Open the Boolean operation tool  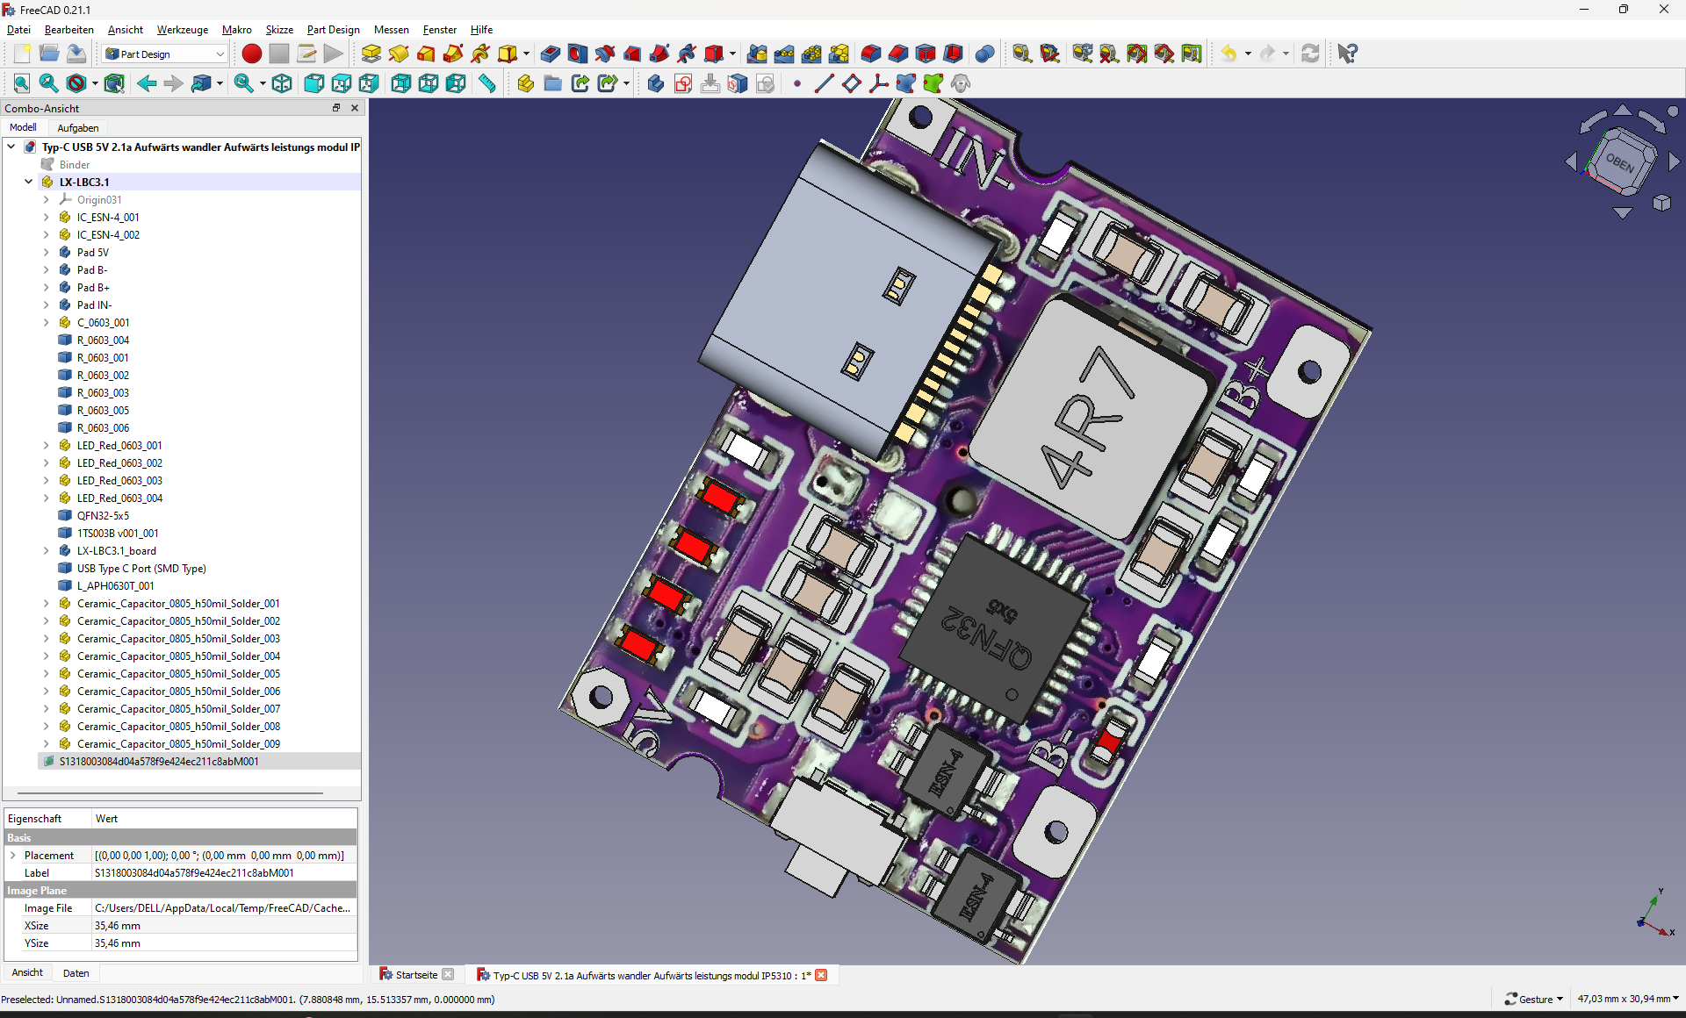coord(985,54)
